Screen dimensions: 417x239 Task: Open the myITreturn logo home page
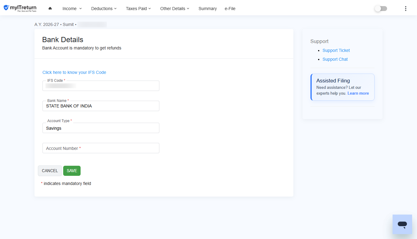point(20,8)
